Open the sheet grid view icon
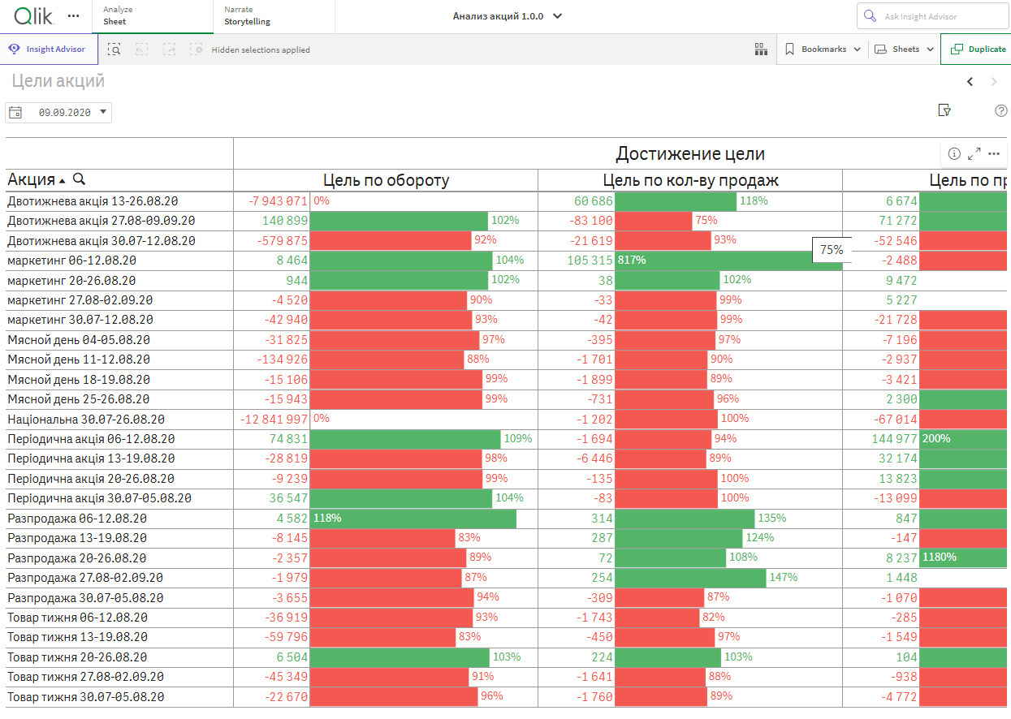The image size is (1011, 719). (x=761, y=50)
